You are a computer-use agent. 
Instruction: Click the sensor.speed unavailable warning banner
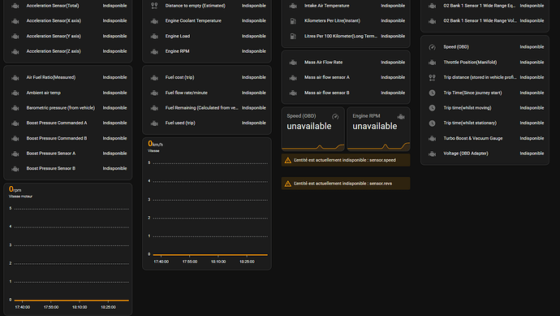tap(346, 160)
